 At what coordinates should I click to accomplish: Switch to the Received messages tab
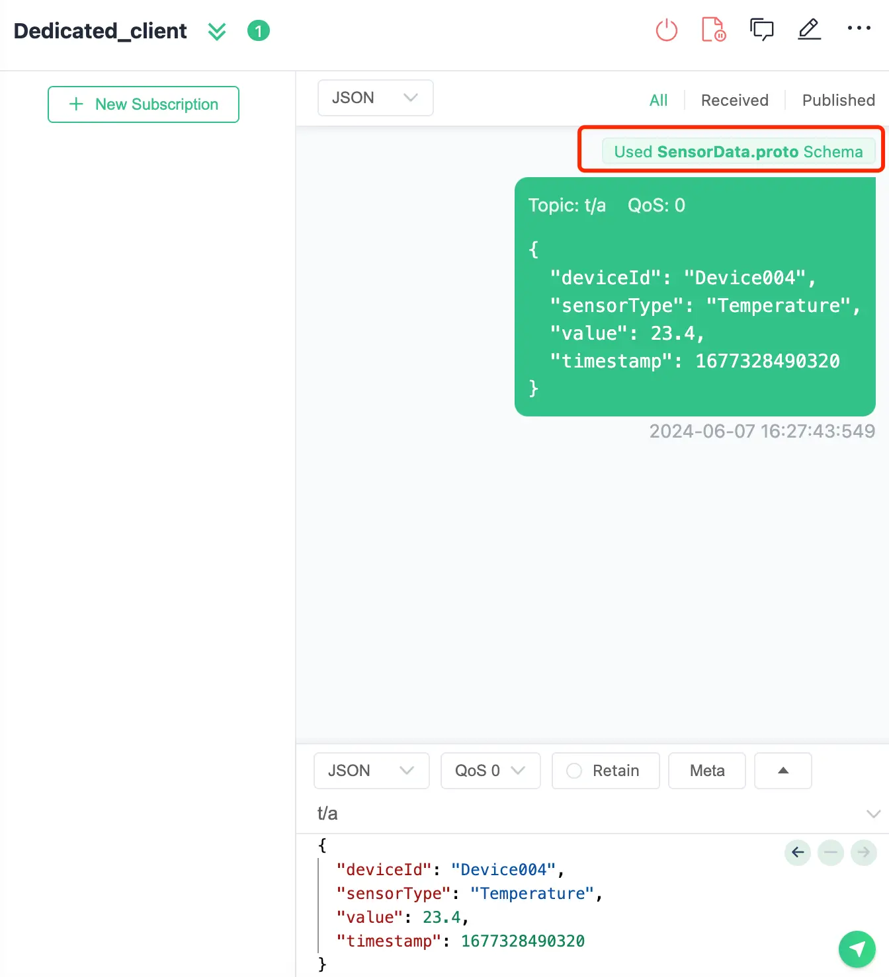coord(734,100)
